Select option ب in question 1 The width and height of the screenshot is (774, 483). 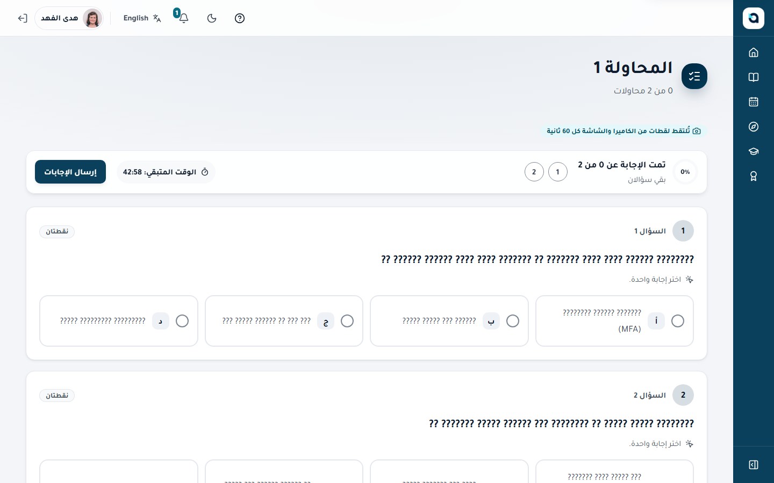click(x=449, y=321)
